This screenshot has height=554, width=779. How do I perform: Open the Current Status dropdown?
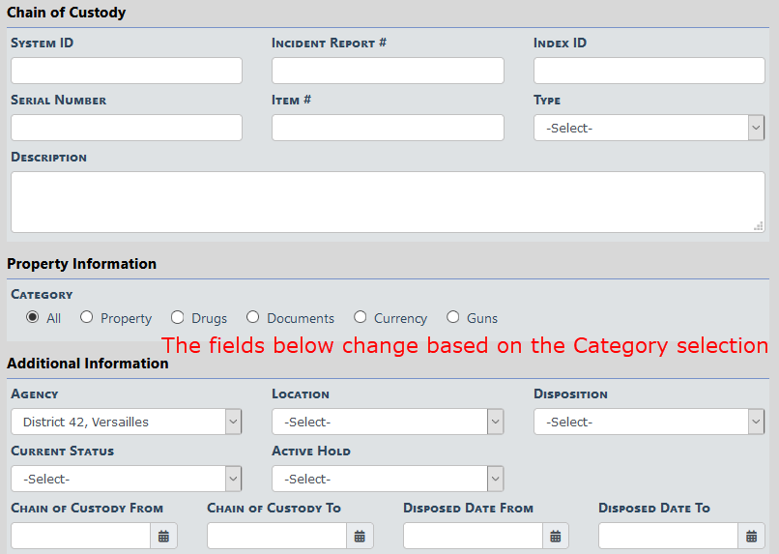126,479
